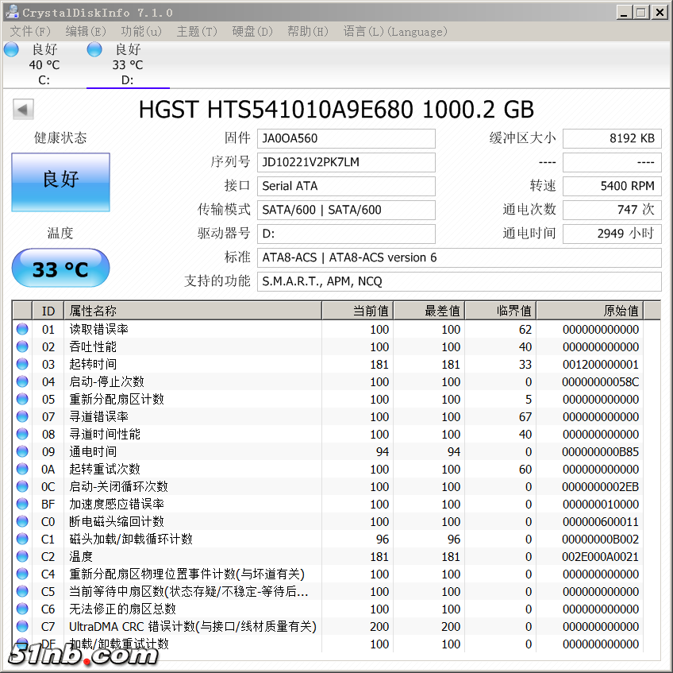Click the 良好 health status button

pos(60,182)
